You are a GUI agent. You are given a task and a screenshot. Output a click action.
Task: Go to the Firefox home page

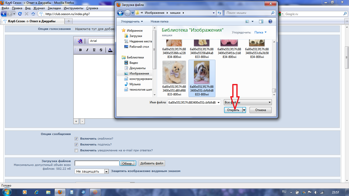[33, 14]
